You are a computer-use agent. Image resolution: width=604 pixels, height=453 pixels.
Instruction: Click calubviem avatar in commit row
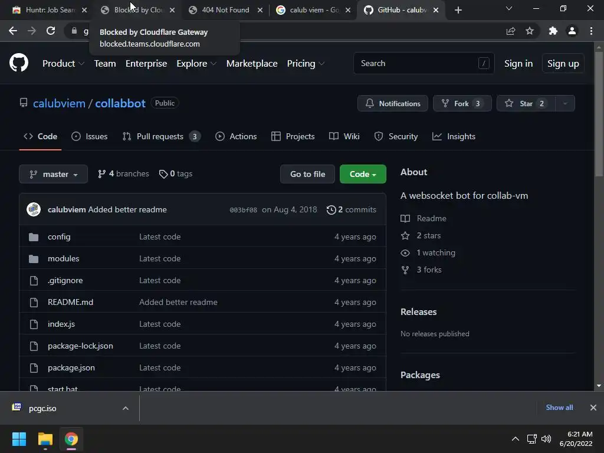click(34, 209)
